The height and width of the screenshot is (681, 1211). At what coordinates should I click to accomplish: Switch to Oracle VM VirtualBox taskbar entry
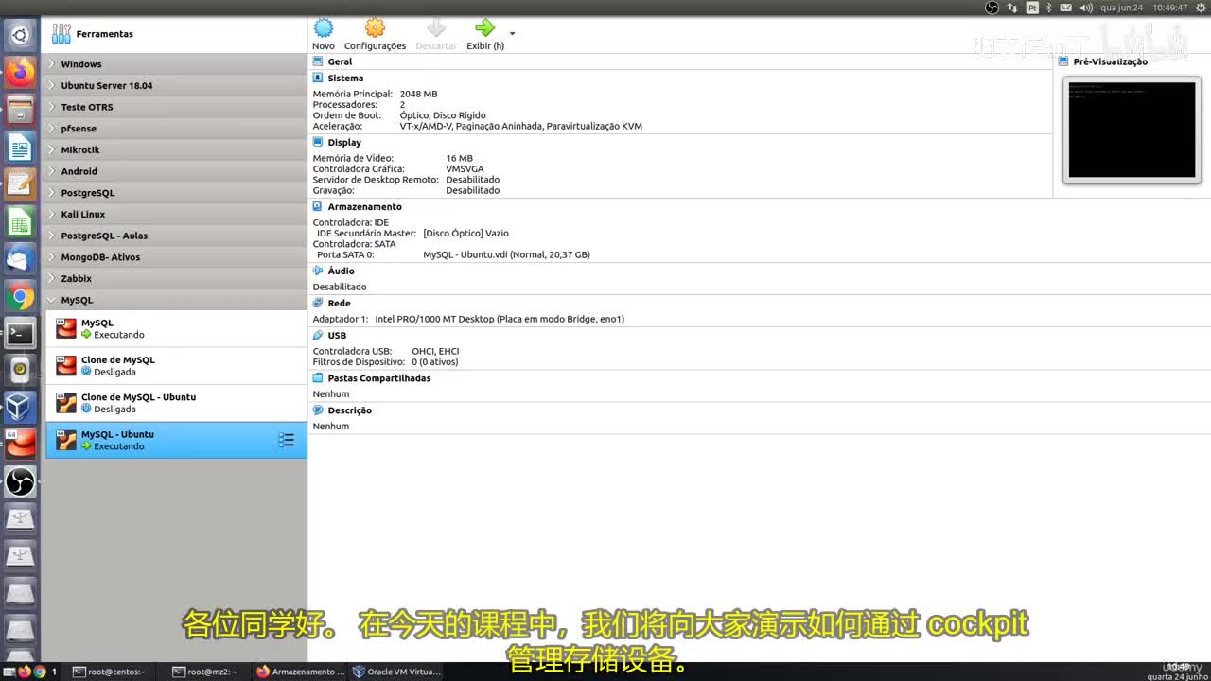coord(396,672)
